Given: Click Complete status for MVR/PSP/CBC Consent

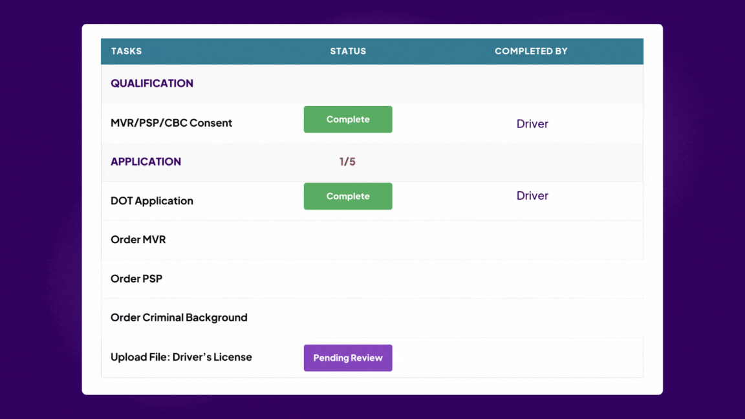Looking at the screenshot, I should [348, 120].
